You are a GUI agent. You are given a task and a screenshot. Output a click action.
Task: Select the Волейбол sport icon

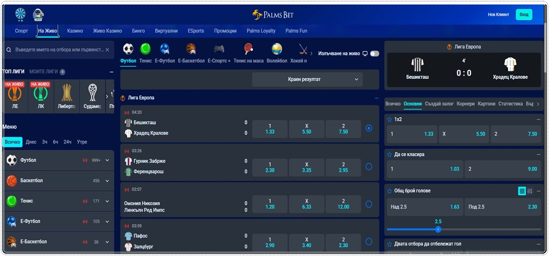[x=277, y=49]
